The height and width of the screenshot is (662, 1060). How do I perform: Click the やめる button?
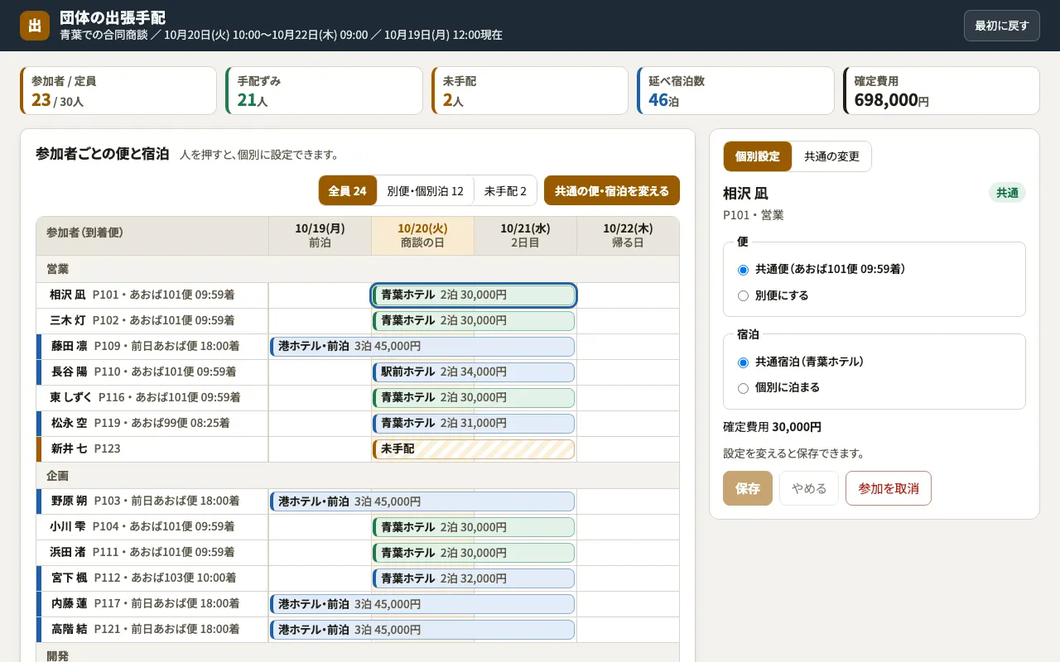[x=808, y=488]
